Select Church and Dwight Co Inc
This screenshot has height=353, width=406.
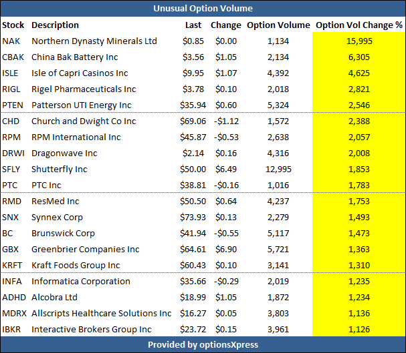(84, 121)
